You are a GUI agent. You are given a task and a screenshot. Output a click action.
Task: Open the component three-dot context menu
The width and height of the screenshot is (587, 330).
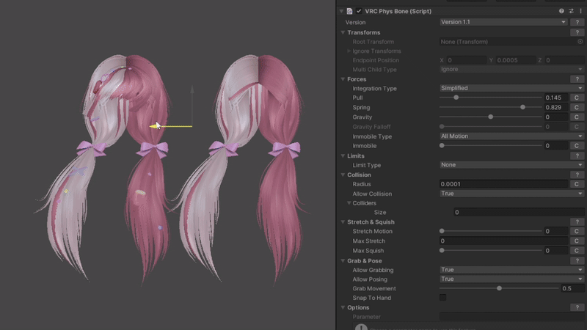580,12
